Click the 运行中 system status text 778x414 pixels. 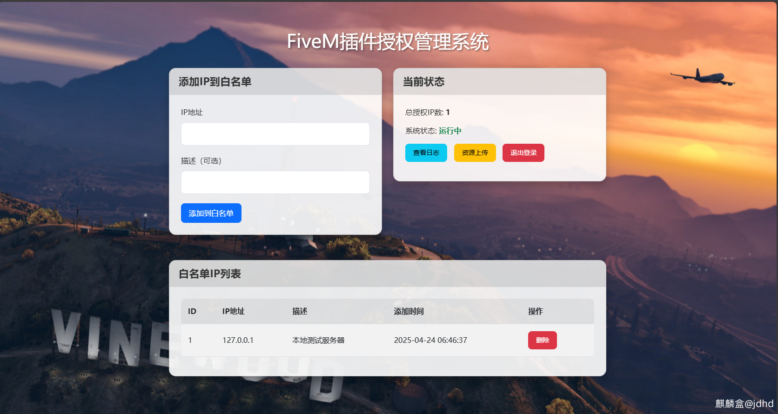click(x=450, y=131)
